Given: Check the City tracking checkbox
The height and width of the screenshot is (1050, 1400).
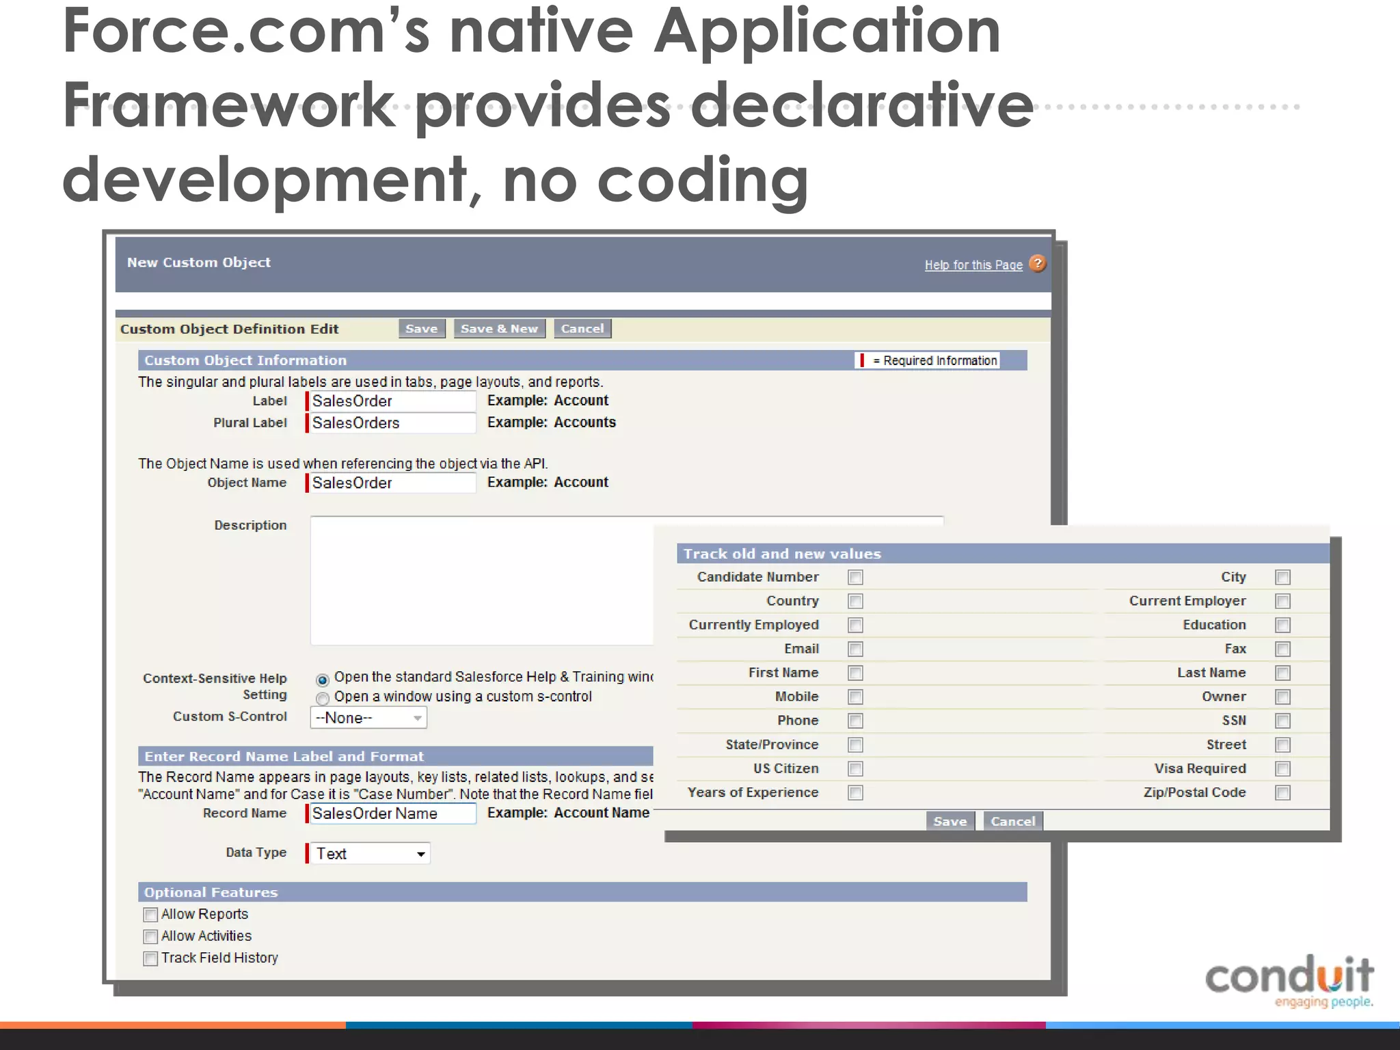Looking at the screenshot, I should click(1282, 578).
